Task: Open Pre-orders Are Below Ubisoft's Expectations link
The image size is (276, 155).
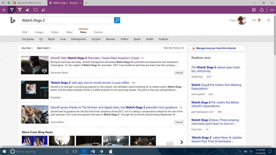Action: (x=215, y=104)
